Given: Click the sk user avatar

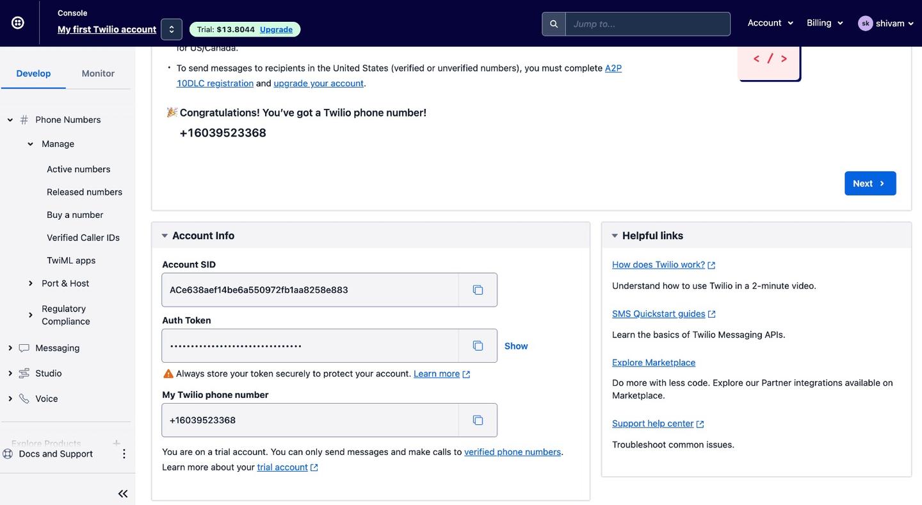Looking at the screenshot, I should [866, 24].
